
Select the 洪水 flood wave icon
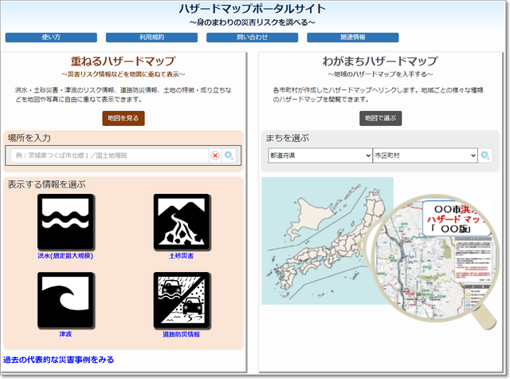pyautogui.click(x=65, y=222)
